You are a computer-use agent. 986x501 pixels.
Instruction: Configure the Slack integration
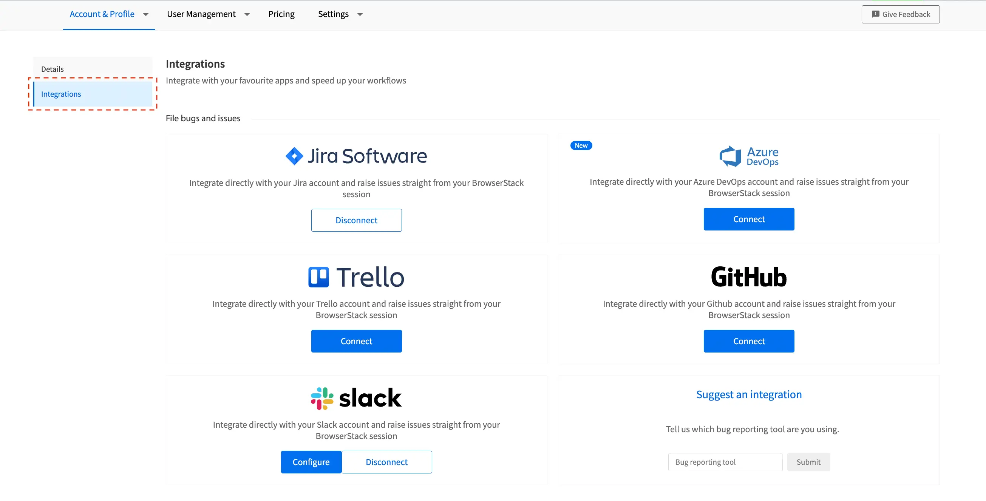pos(311,462)
